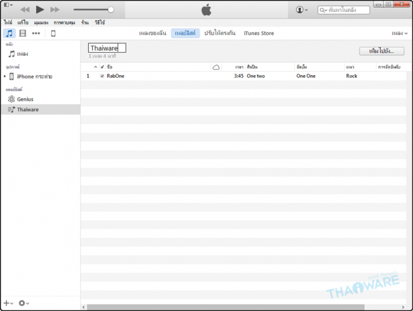Image resolution: width=413 pixels, height=311 pixels.
Task: Click the scroll left arrow
Action: (x=83, y=307)
